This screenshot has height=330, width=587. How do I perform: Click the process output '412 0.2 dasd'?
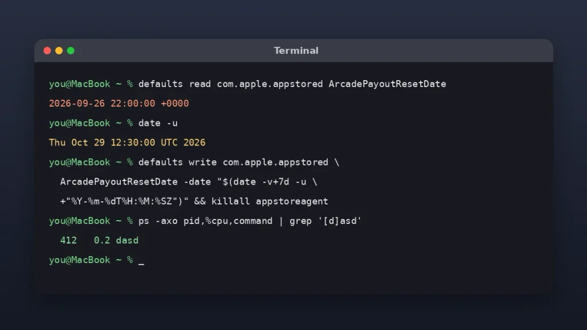click(99, 240)
